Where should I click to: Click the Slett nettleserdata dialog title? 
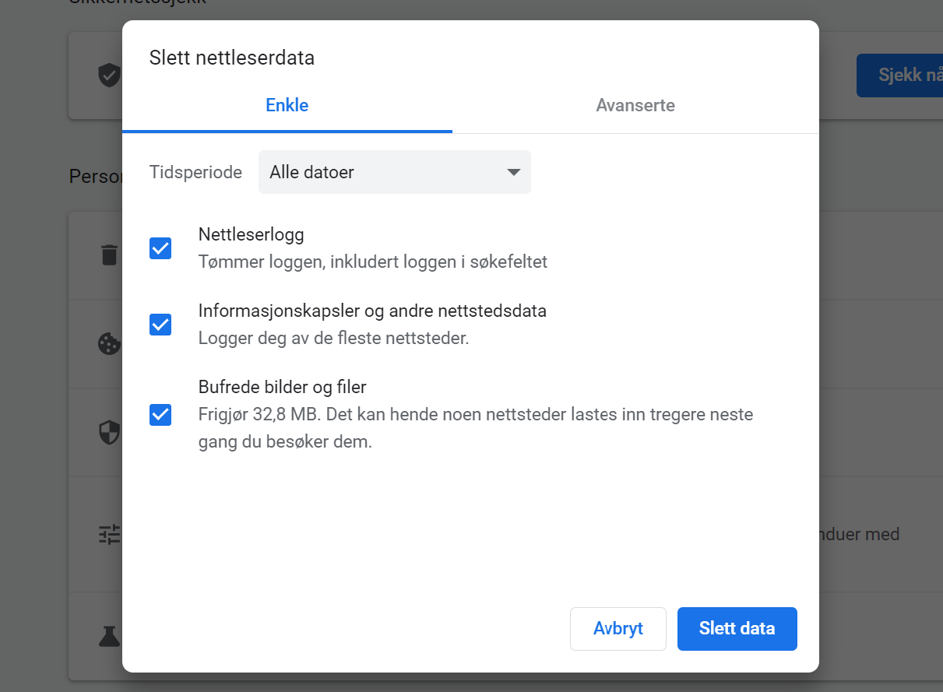pos(232,58)
